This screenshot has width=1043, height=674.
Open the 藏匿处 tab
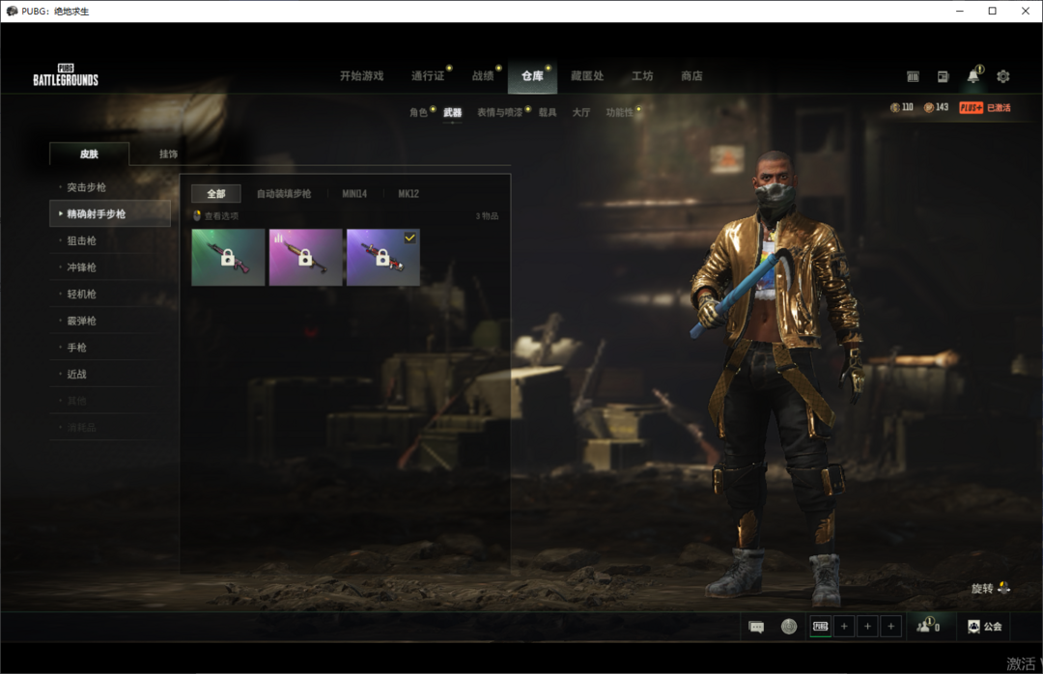coord(587,76)
